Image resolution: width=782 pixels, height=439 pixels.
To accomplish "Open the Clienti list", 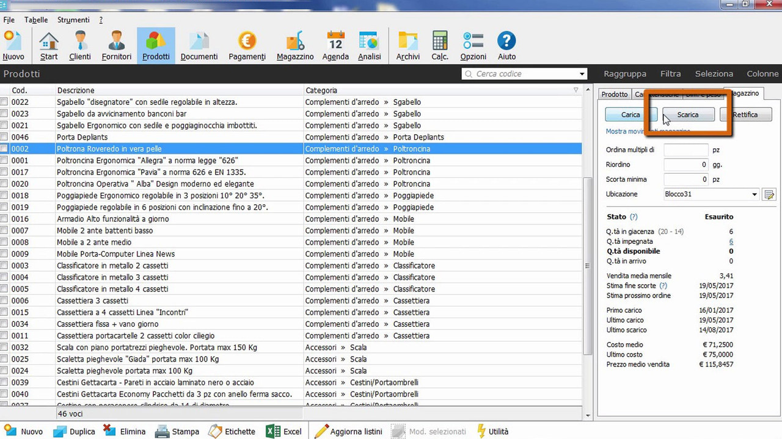I will 80,45.
